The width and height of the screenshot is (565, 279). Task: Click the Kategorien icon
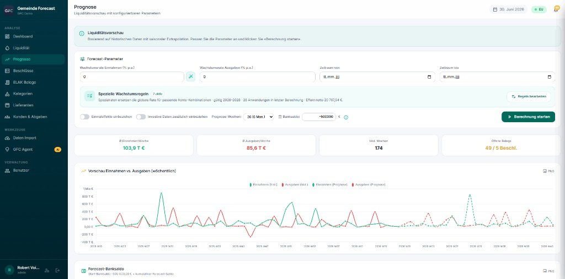click(7, 94)
